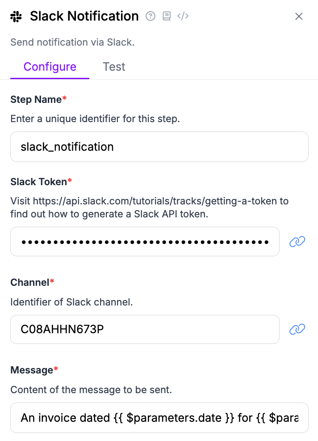Click the Message content input field
This screenshot has width=318, height=441.
point(159,418)
